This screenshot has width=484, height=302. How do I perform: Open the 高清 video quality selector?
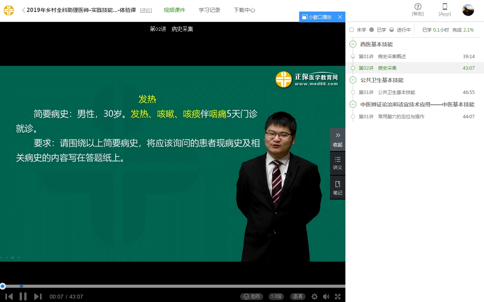[298, 297]
